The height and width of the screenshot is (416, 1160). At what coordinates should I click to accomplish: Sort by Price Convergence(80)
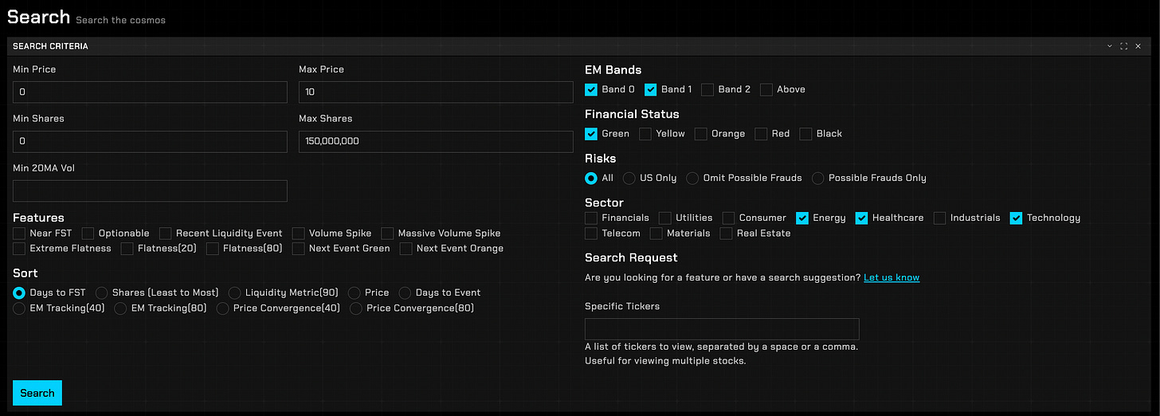pos(356,308)
